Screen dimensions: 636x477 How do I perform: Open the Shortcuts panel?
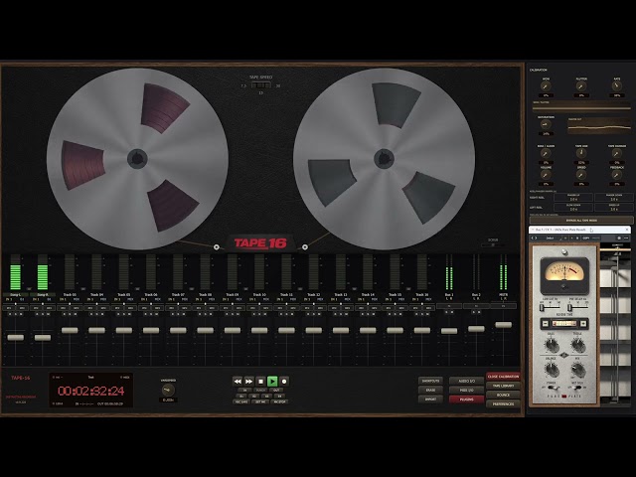[x=430, y=381]
